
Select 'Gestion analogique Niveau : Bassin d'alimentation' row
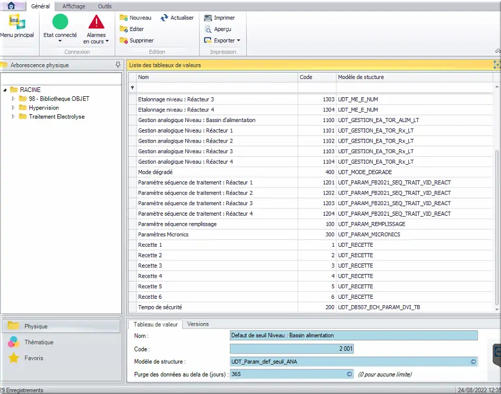coord(311,120)
